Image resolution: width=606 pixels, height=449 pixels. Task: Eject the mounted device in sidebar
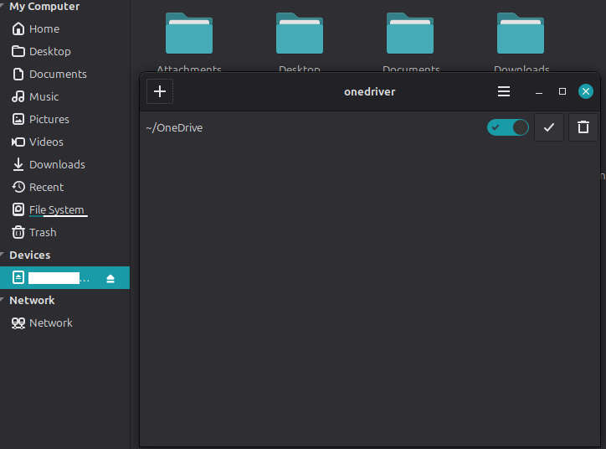[110, 278]
